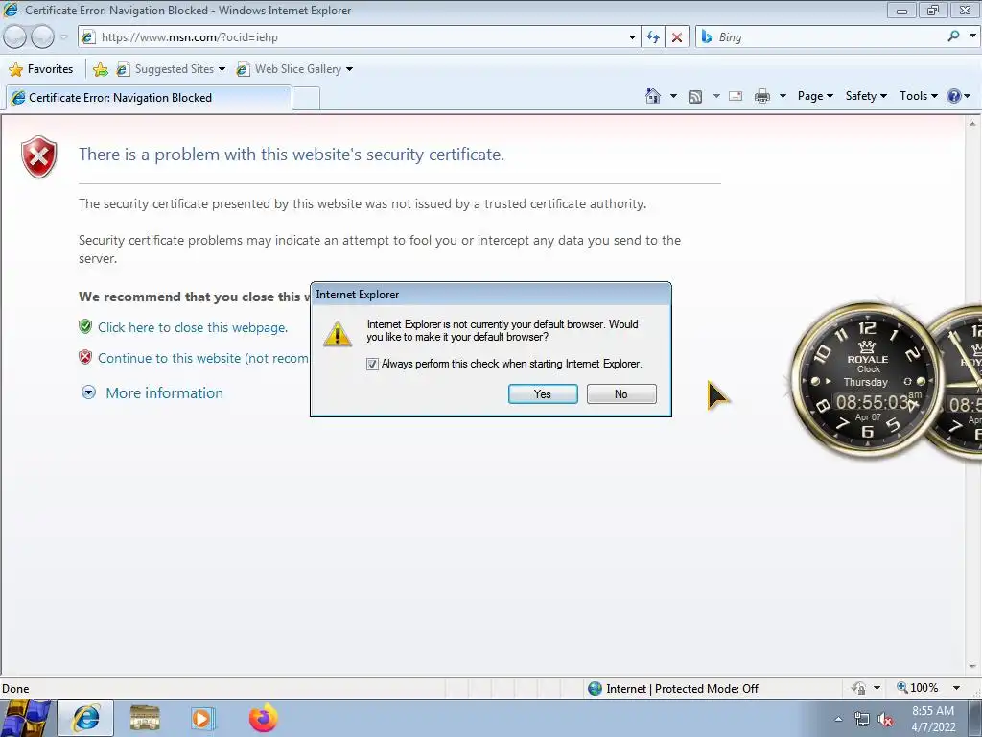Click the zoom magnifier 100% icon
This screenshot has width=982, height=737.
point(901,687)
